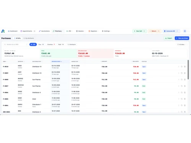
Task: Open more options for row P-0009
Action: click(x=179, y=73)
